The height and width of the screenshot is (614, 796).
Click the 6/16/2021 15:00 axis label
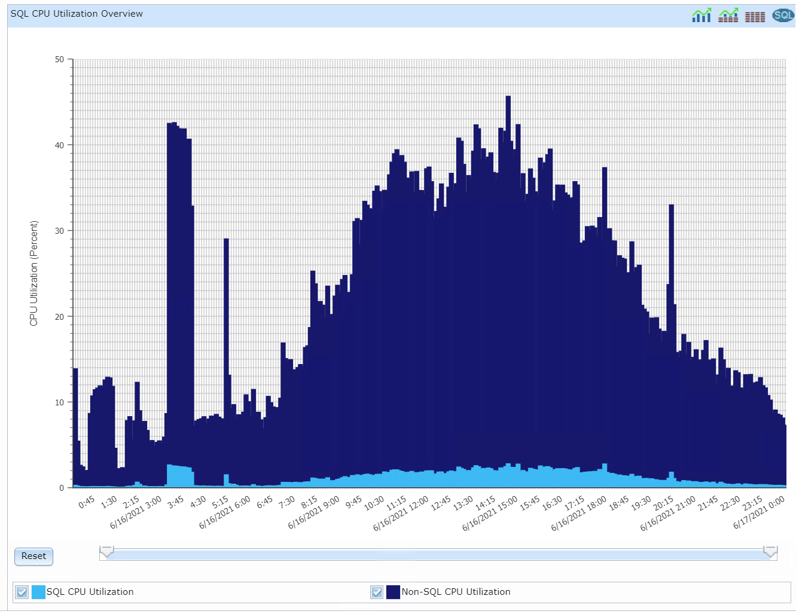[490, 514]
